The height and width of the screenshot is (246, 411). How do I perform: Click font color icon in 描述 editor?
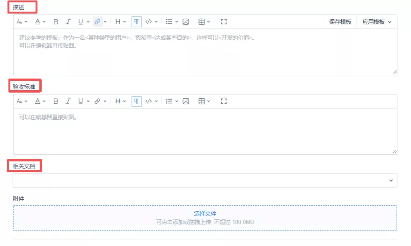37,22
